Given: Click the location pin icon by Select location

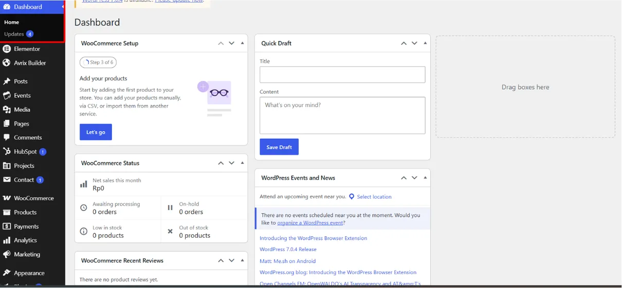Looking at the screenshot, I should pos(352,196).
